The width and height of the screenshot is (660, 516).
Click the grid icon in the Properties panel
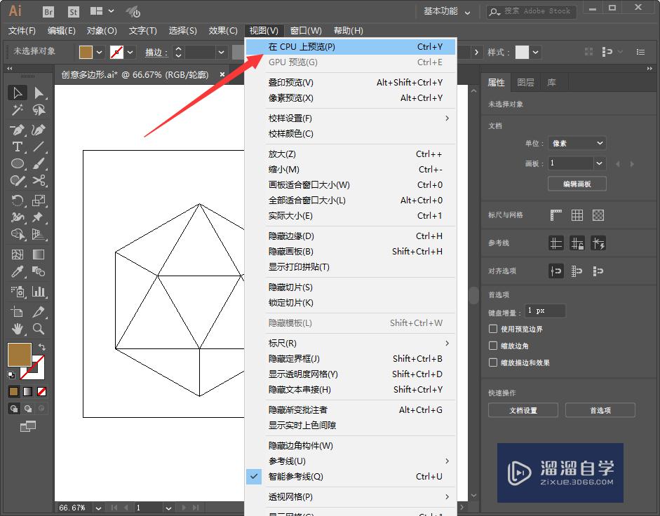click(577, 216)
